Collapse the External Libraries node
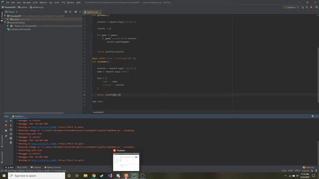The width and height of the screenshot is (319, 179). [5, 22]
